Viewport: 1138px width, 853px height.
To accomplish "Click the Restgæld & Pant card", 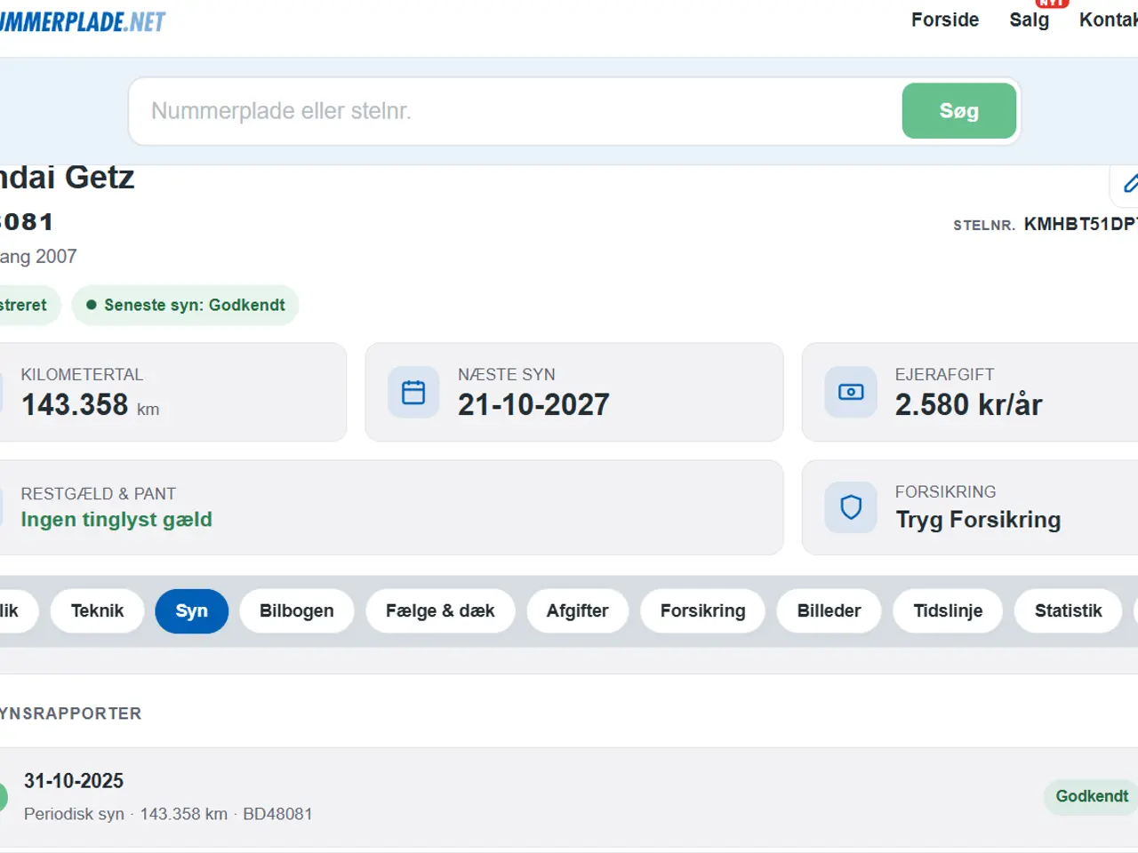I will 391,507.
